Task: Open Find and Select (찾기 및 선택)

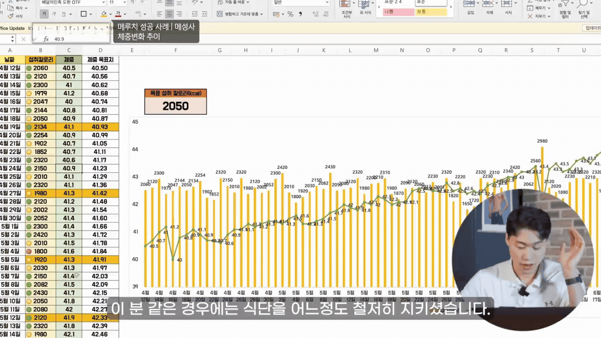Action: click(584, 9)
